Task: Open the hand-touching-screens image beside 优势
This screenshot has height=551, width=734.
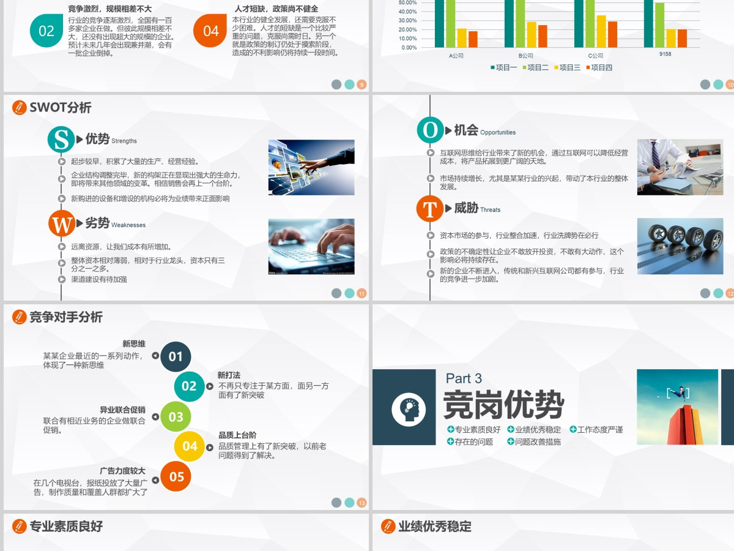Action: pos(311,167)
